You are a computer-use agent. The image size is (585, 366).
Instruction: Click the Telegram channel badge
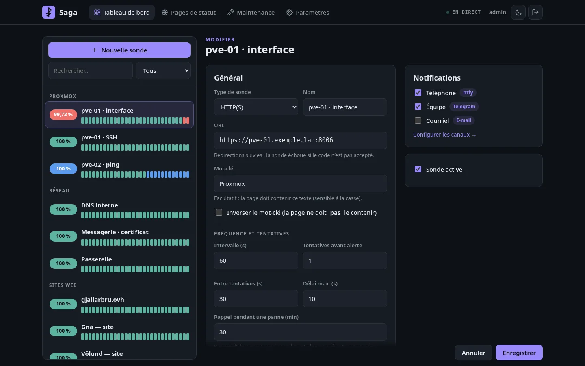point(464,107)
